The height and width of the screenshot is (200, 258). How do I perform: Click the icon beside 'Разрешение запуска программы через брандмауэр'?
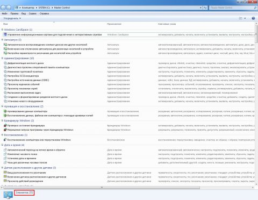tap(5, 130)
